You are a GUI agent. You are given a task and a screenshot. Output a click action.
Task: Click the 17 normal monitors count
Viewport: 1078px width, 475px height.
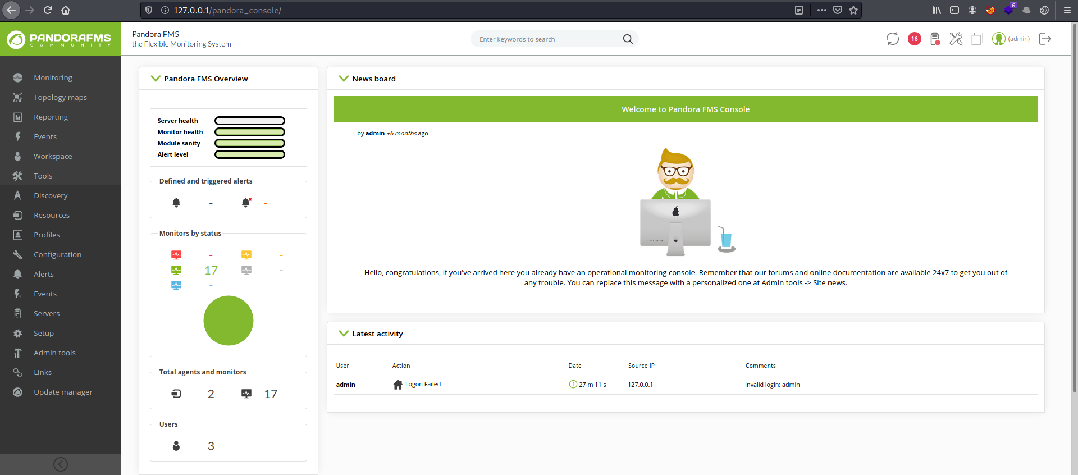211,271
